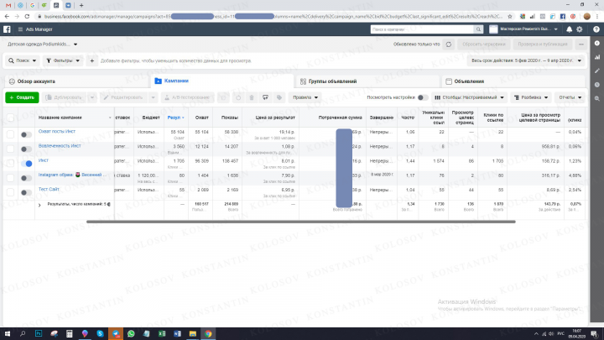The image size is (604, 340).
Task: Switch to the Объявления tab
Action: [513, 81]
